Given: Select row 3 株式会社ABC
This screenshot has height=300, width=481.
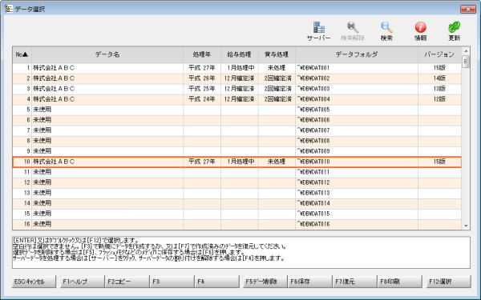Looking at the screenshot, I should tap(236, 89).
